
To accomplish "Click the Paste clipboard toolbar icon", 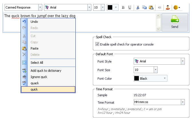I will point(151,7).
